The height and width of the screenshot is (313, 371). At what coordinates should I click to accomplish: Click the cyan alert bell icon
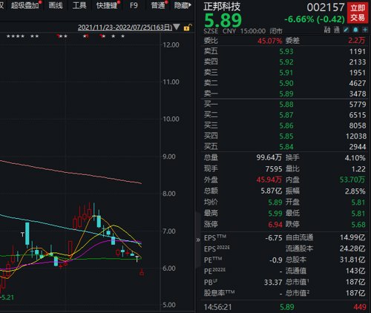(355, 30)
